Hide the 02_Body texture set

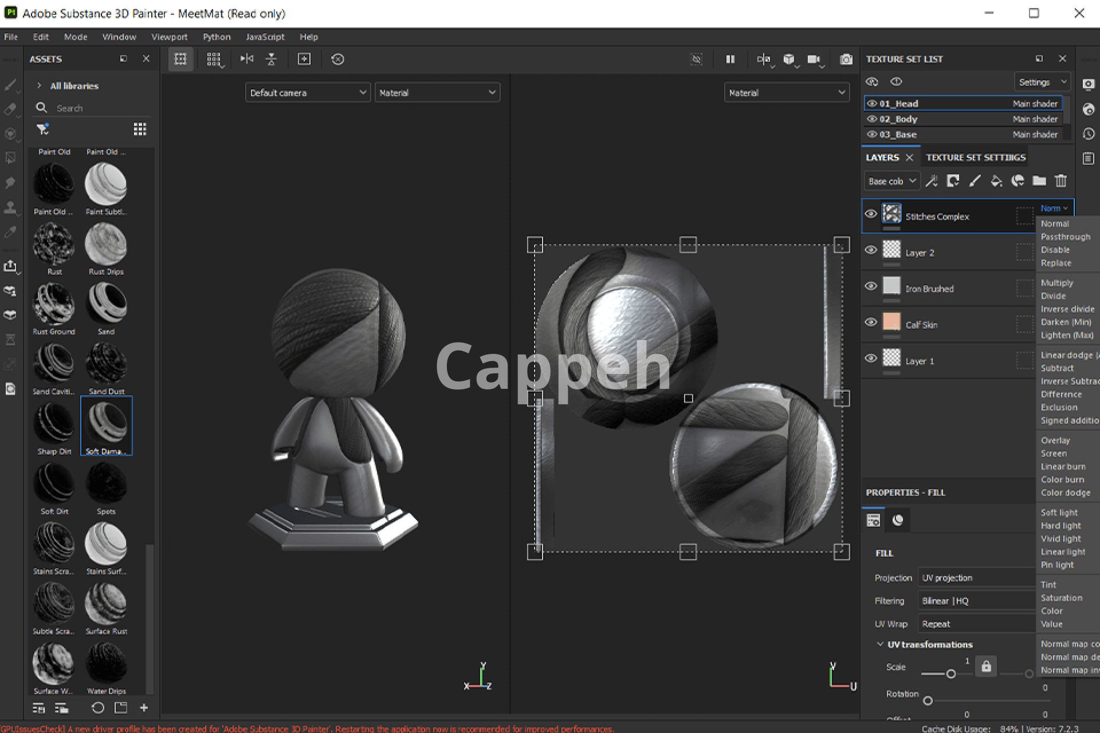pyautogui.click(x=872, y=119)
